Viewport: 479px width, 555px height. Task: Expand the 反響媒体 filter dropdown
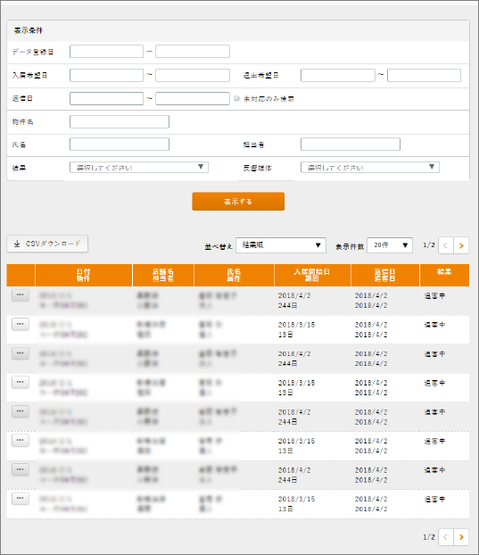point(370,167)
